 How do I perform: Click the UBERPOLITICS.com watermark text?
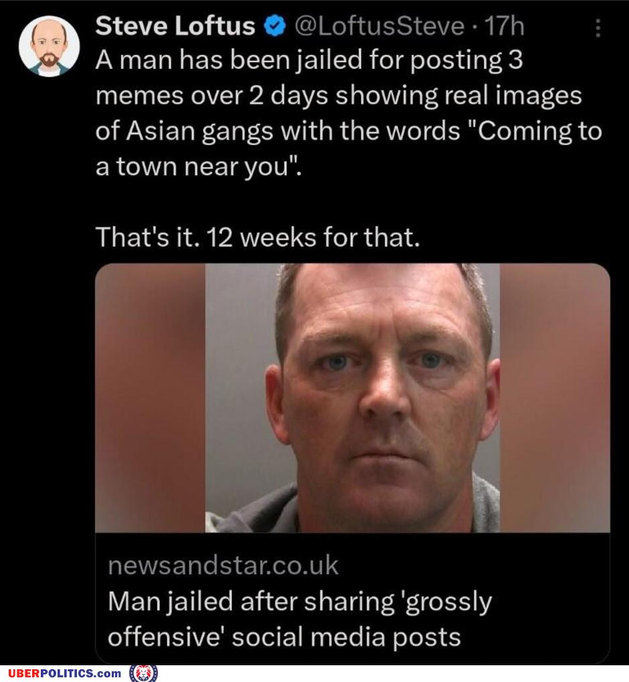click(x=64, y=673)
